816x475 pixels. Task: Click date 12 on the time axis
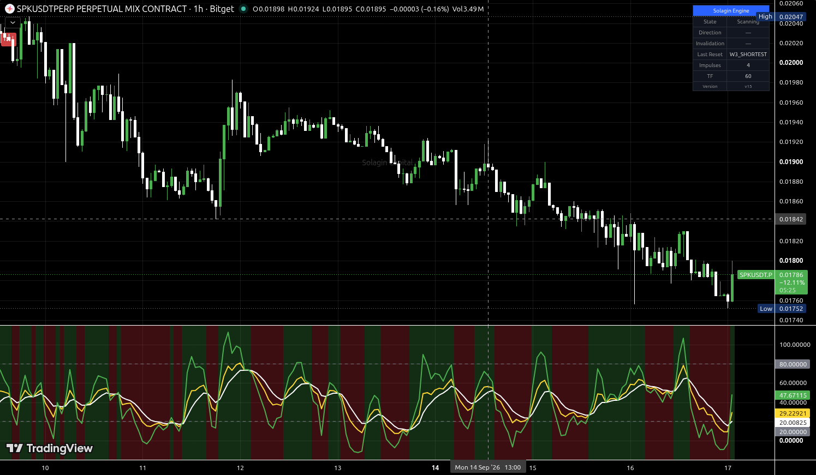[240, 468]
